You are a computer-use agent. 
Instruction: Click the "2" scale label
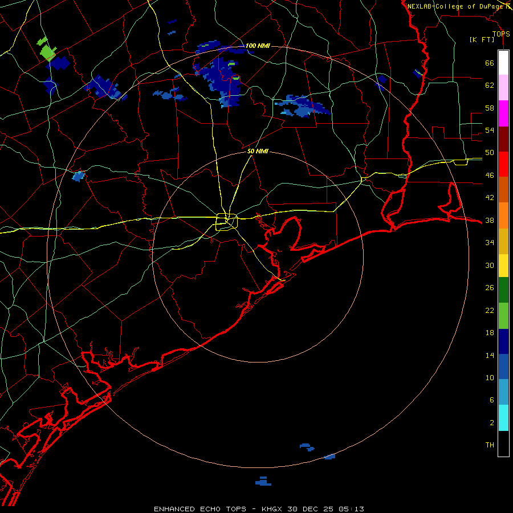(492, 423)
